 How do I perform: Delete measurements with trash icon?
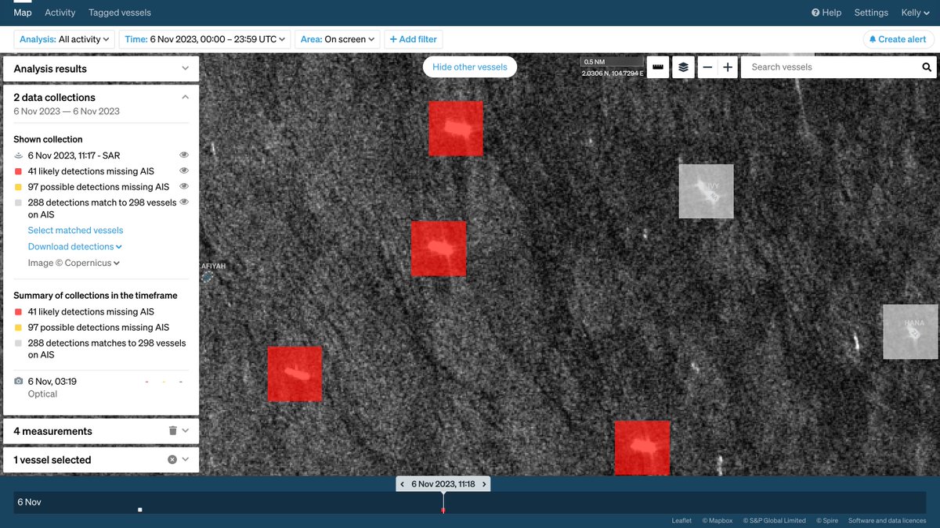click(x=172, y=431)
